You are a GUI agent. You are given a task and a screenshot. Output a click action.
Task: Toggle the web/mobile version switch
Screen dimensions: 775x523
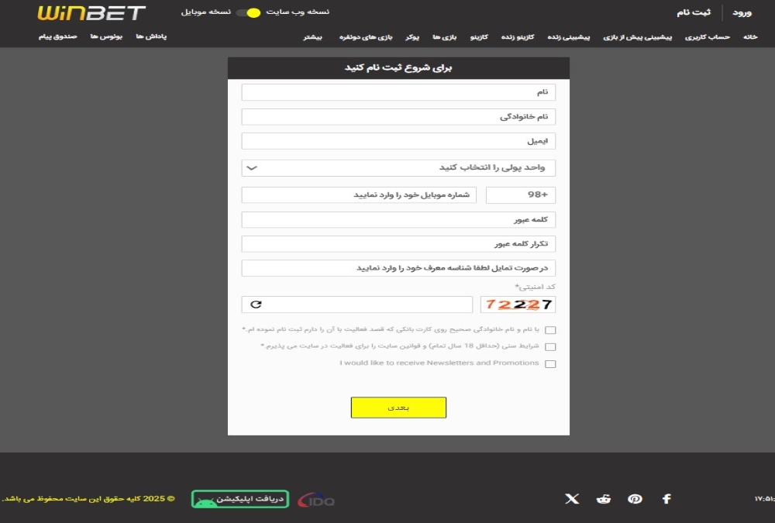tap(248, 12)
